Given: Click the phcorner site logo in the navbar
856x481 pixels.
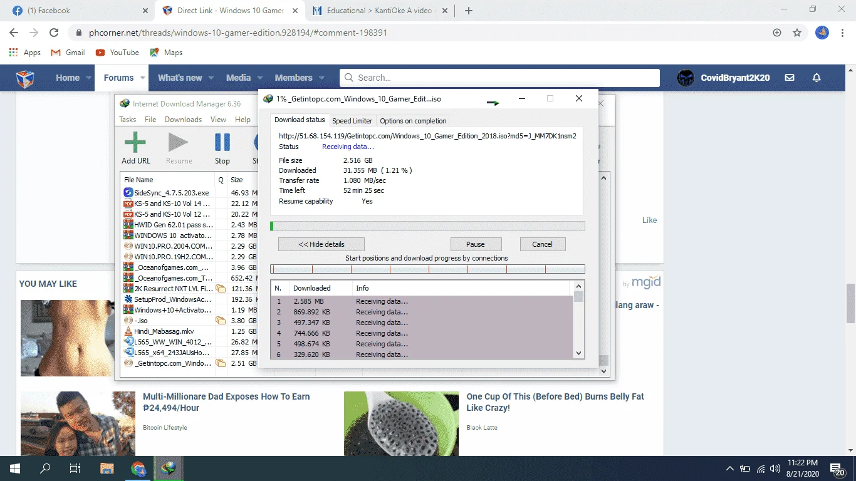Looking at the screenshot, I should 26,78.
